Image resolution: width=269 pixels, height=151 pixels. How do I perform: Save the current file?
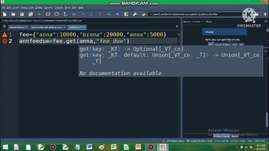pos(22,14)
